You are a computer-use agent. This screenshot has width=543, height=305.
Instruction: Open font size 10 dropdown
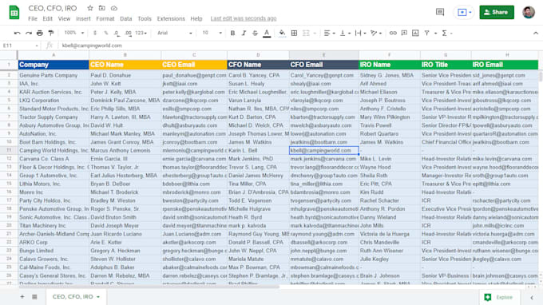click(x=212, y=33)
